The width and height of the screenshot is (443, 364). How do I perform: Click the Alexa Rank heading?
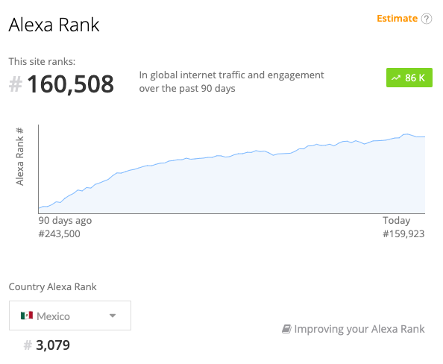click(54, 25)
